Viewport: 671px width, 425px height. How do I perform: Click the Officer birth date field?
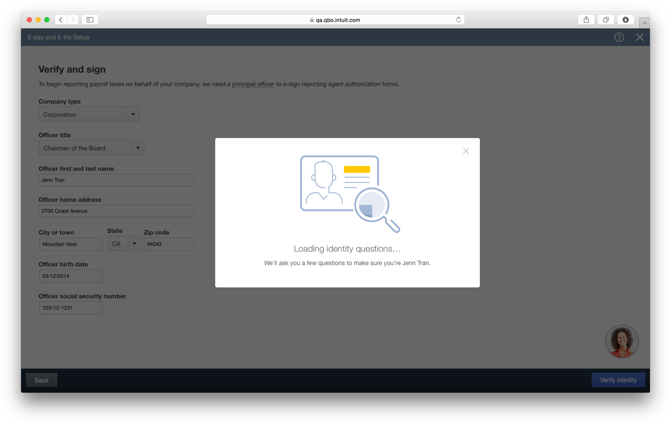tap(71, 276)
